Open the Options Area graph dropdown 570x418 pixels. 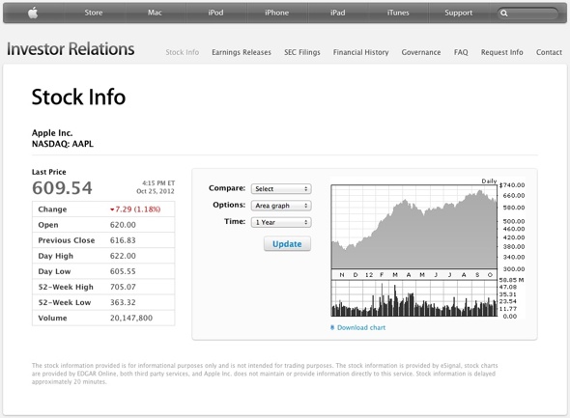281,206
